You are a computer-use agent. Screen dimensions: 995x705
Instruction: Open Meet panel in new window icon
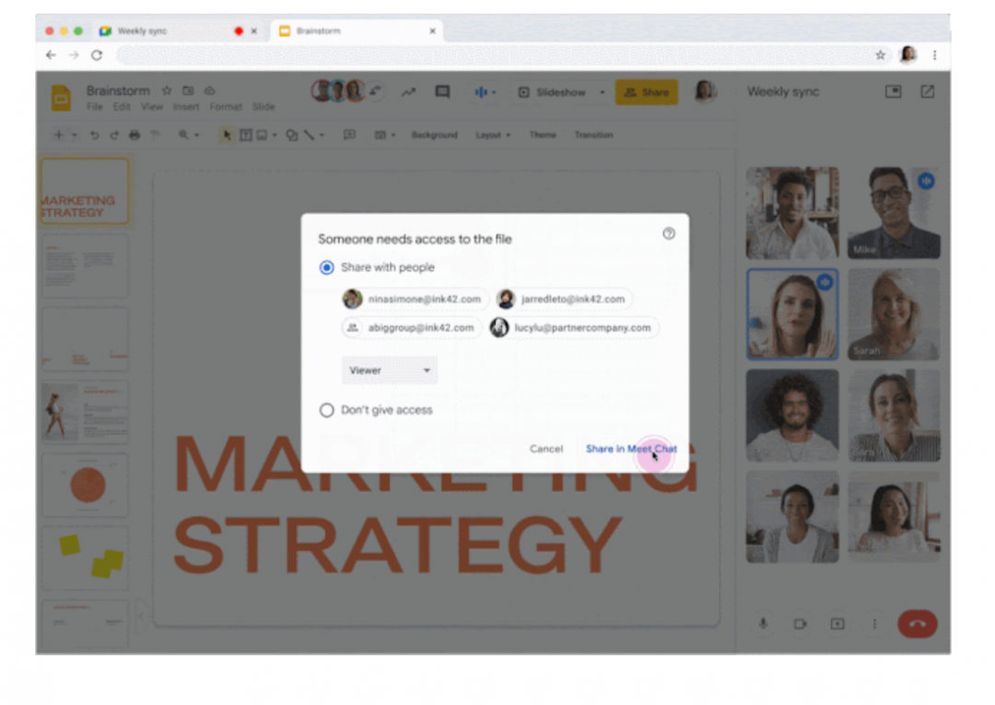[x=927, y=92]
